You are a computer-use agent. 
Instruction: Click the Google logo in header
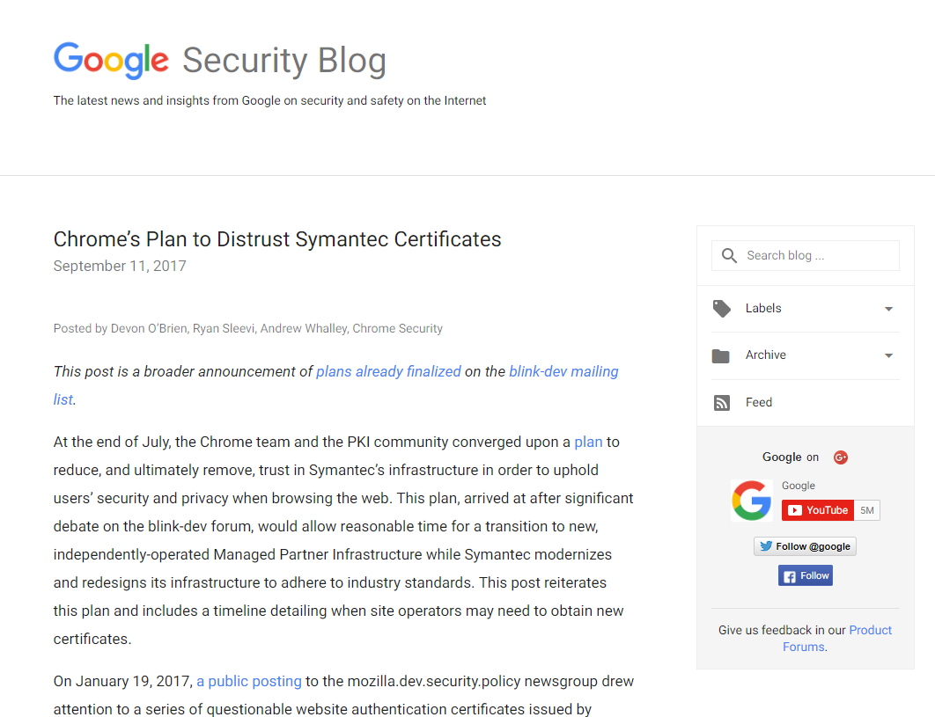[111, 61]
